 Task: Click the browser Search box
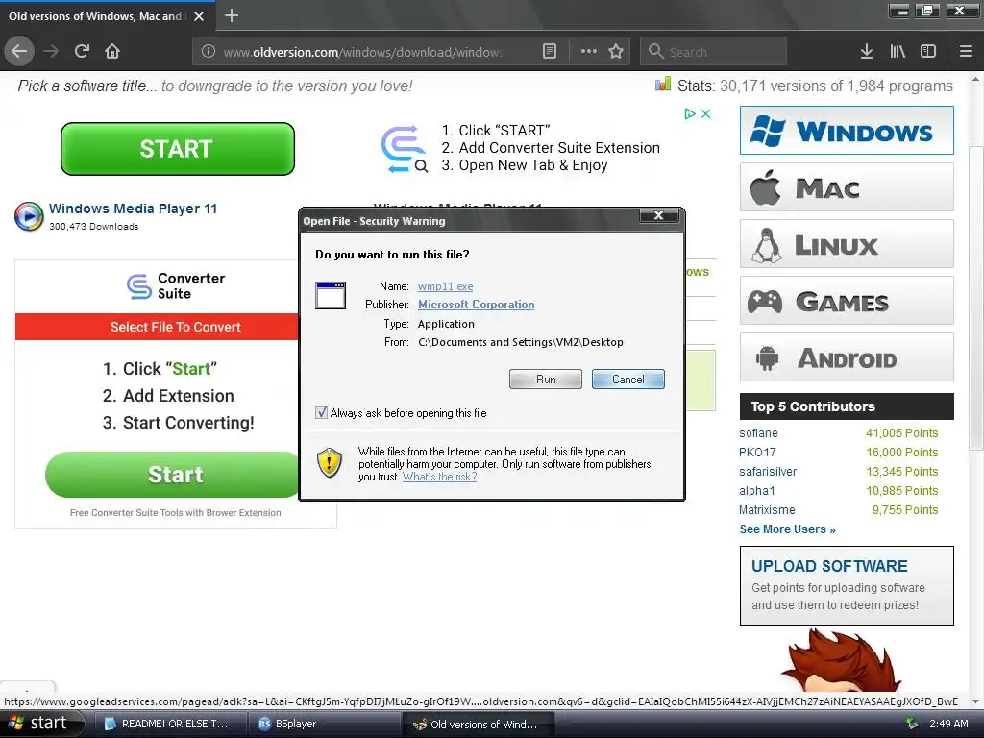(713, 52)
